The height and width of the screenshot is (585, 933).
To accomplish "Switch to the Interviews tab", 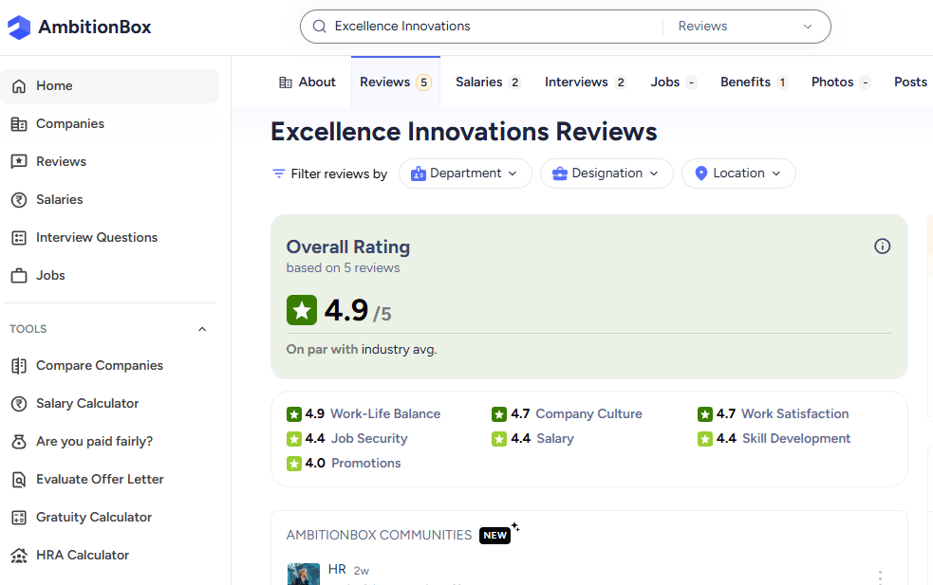I will tap(586, 82).
